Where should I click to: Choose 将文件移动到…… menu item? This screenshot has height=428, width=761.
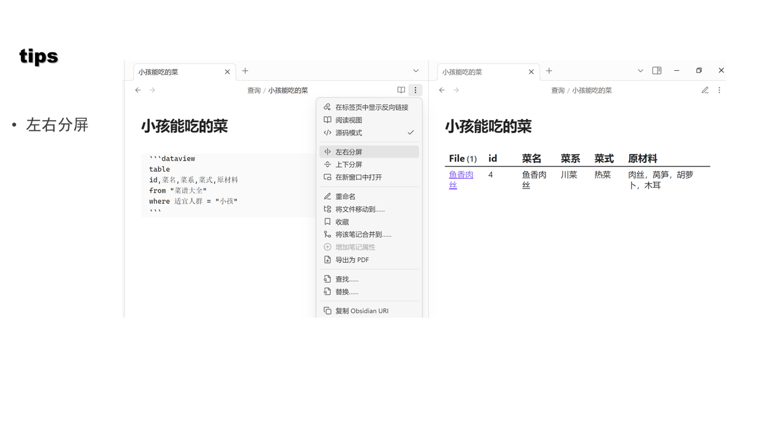pos(369,209)
